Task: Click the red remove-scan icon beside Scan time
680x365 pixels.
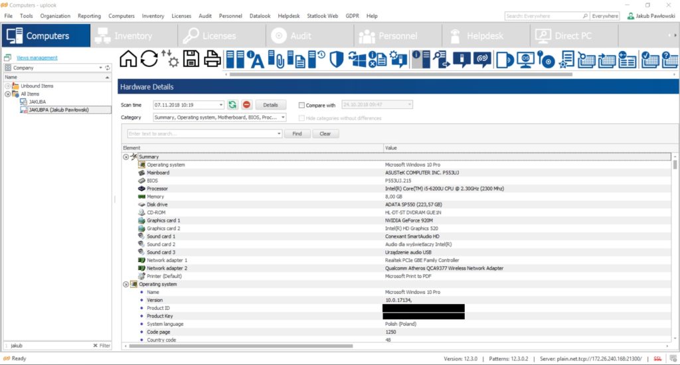Action: [x=247, y=104]
